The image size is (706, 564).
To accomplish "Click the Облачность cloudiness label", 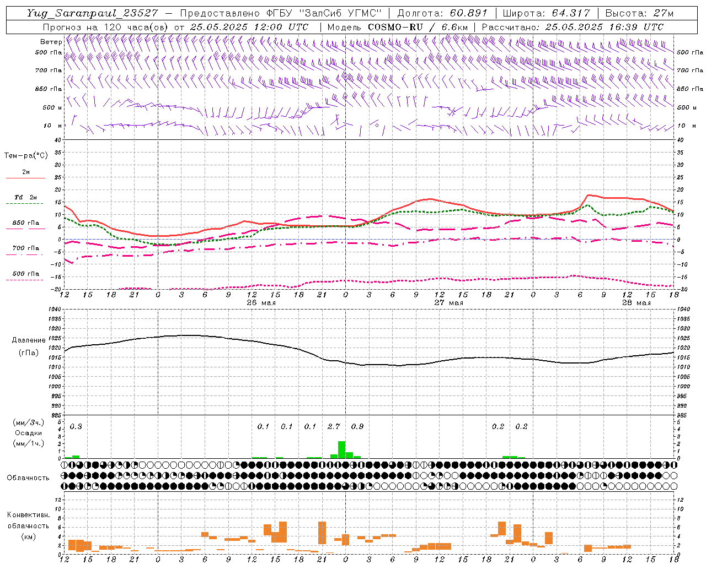I will pos(28,478).
